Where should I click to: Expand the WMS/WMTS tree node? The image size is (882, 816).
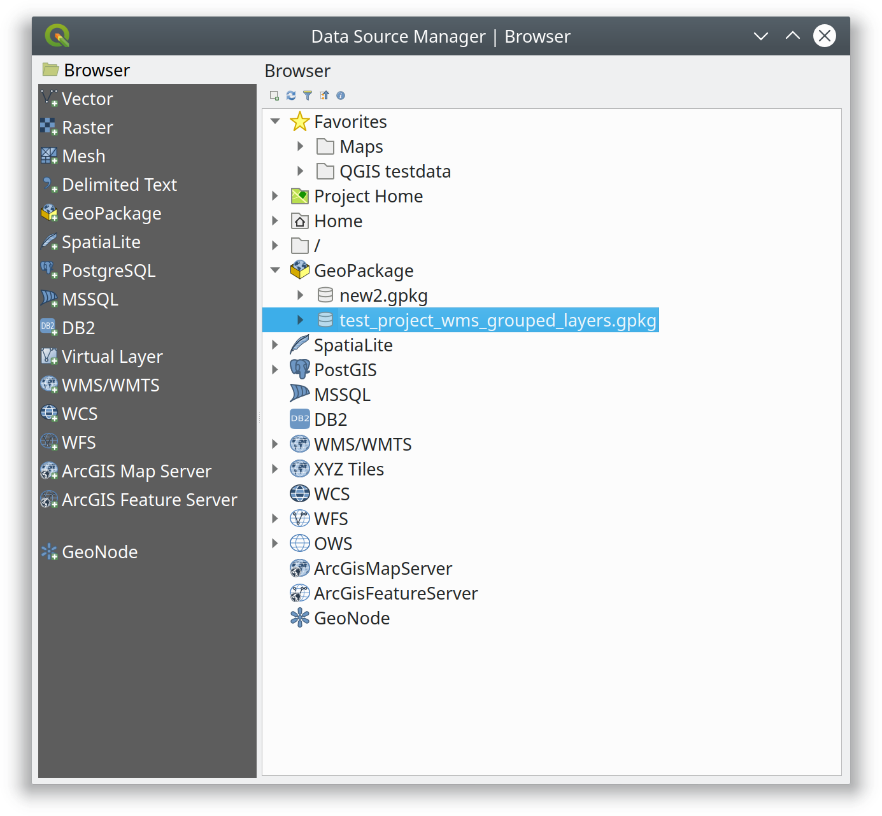[275, 444]
